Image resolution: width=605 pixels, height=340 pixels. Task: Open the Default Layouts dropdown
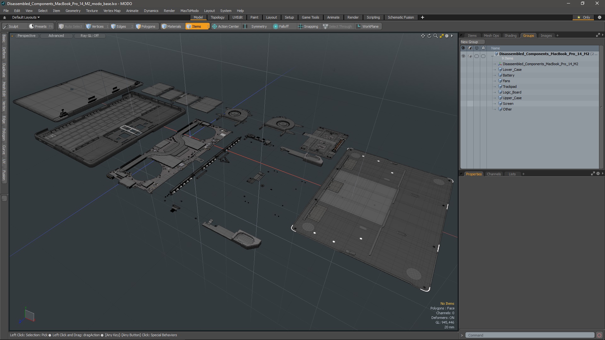click(26, 17)
